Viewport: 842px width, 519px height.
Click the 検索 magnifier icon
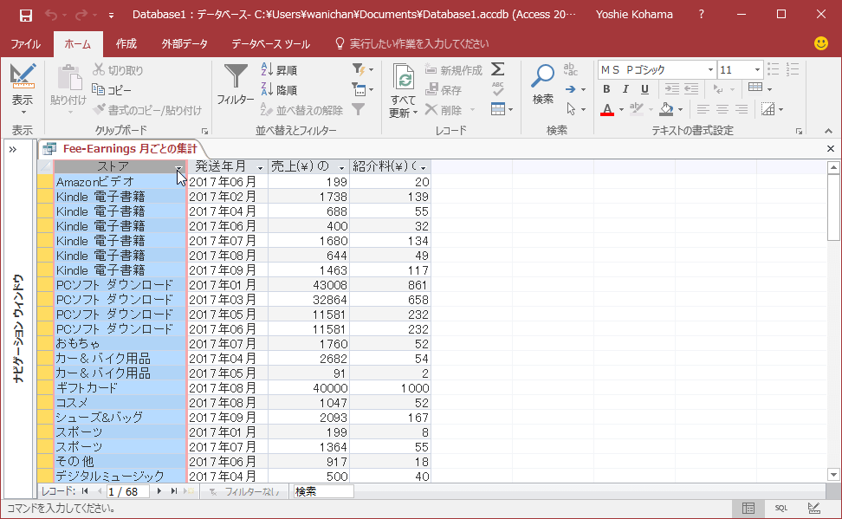(x=542, y=75)
